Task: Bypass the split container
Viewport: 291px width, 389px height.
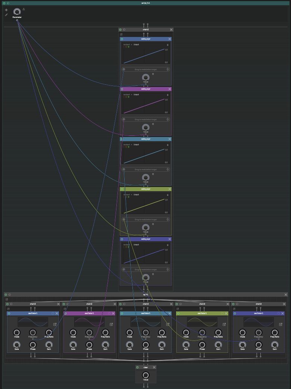Action: [x=6, y=295]
